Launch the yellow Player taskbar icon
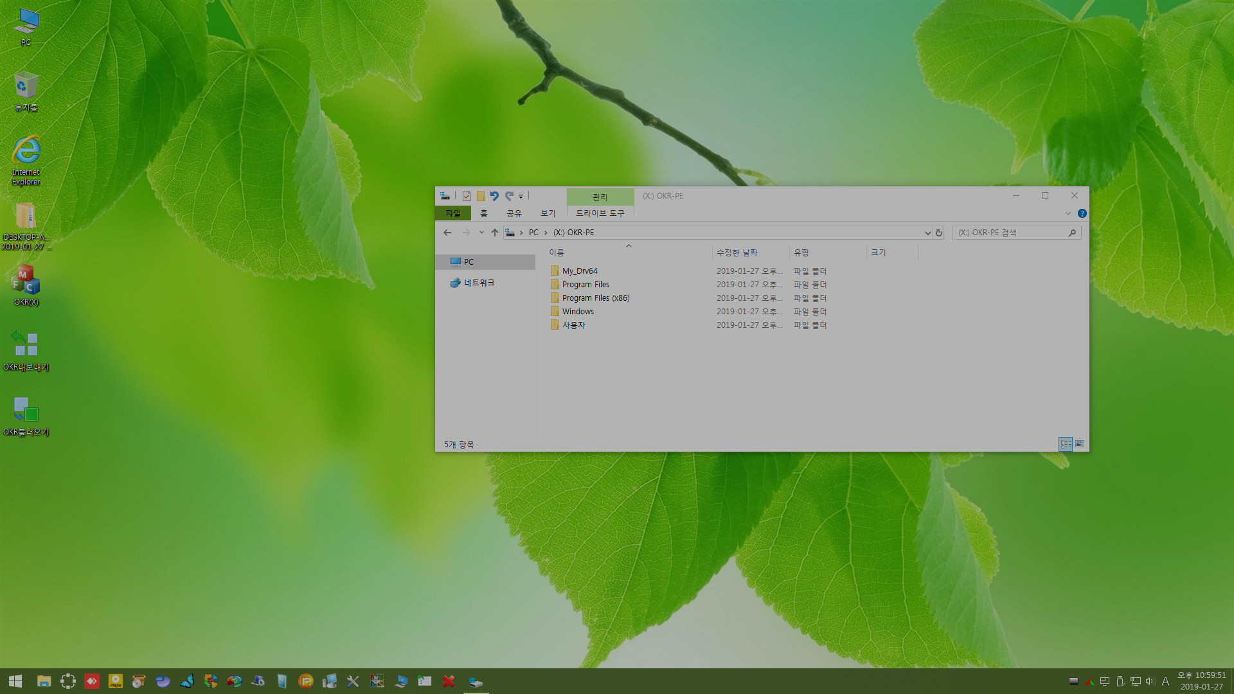Screen dimensions: 1234x694 click(x=116, y=681)
